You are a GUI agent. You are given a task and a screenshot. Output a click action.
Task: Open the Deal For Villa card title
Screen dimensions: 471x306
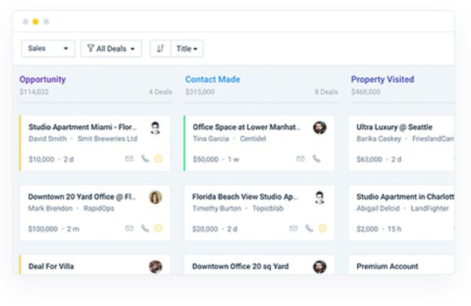click(51, 266)
